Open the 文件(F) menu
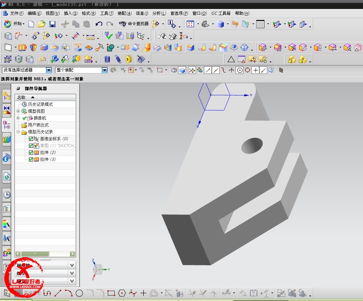This screenshot has width=363, height=301. (17, 13)
